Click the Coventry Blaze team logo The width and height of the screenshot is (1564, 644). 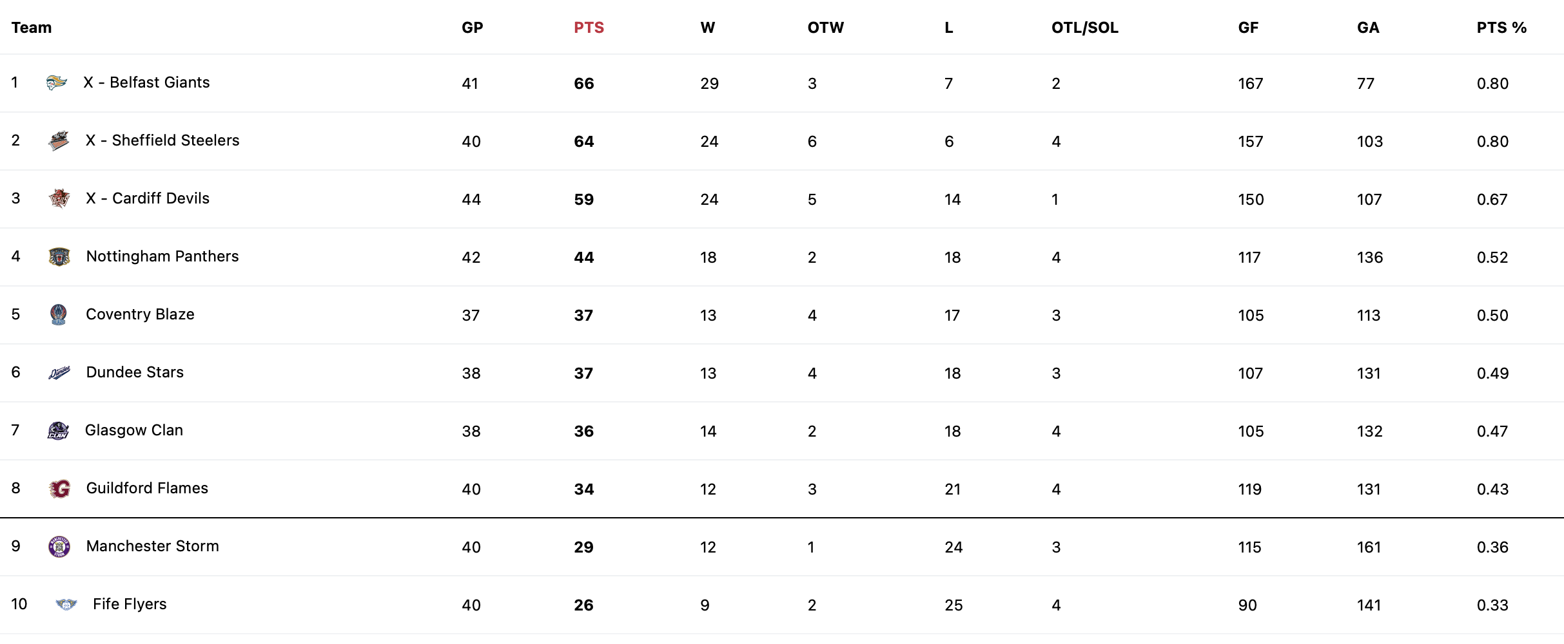point(59,314)
